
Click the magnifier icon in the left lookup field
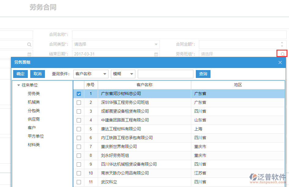click(x=29, y=44)
